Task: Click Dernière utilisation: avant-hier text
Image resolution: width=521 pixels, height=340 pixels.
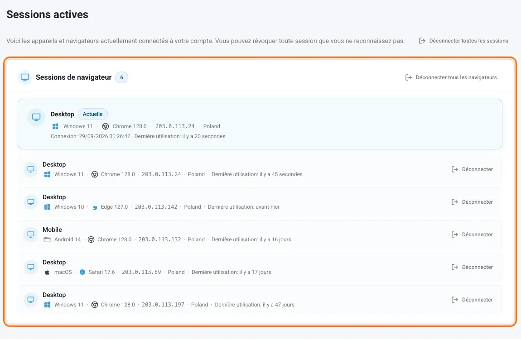Action: 244,207
